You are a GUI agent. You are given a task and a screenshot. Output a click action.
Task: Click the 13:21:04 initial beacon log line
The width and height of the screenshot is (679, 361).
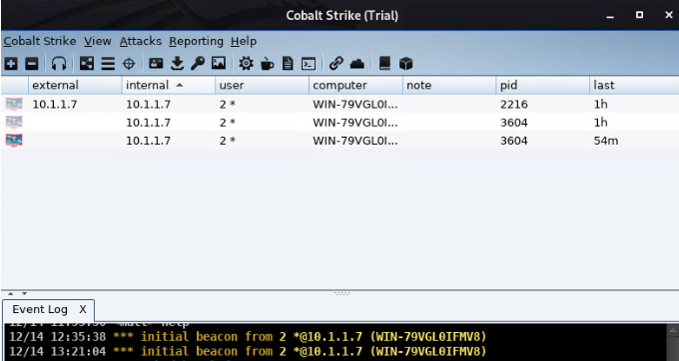pos(248,351)
